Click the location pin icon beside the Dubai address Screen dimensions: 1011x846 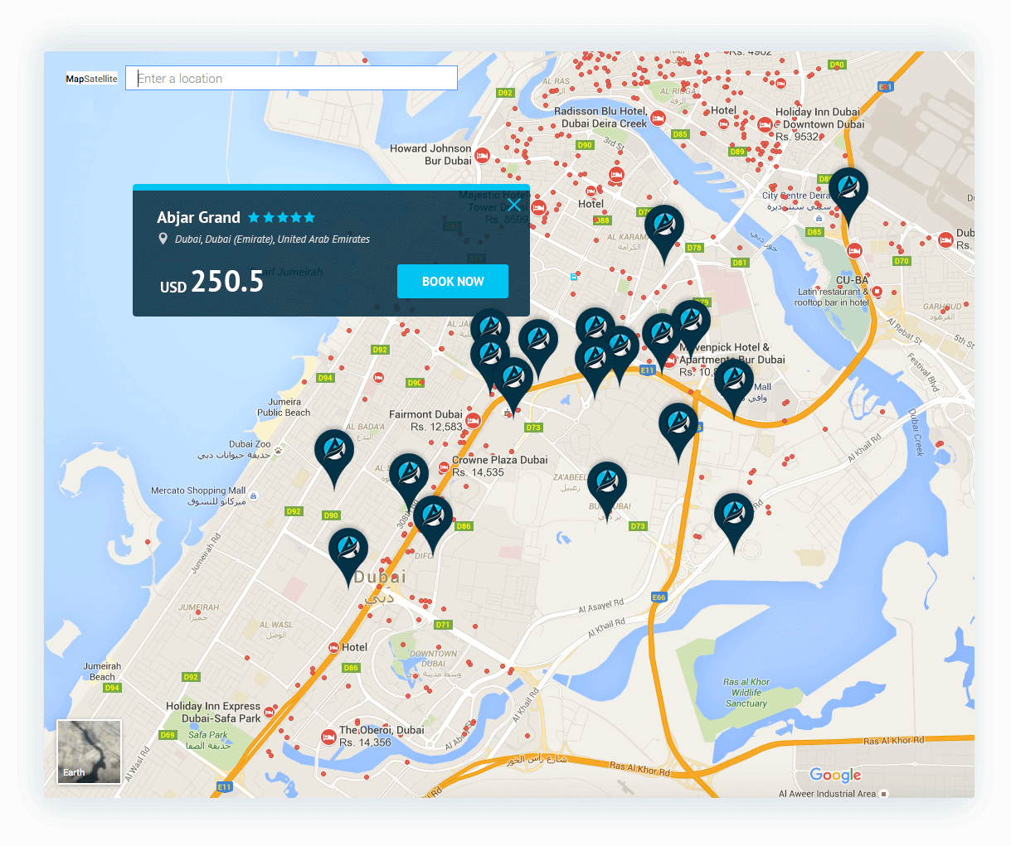click(163, 239)
